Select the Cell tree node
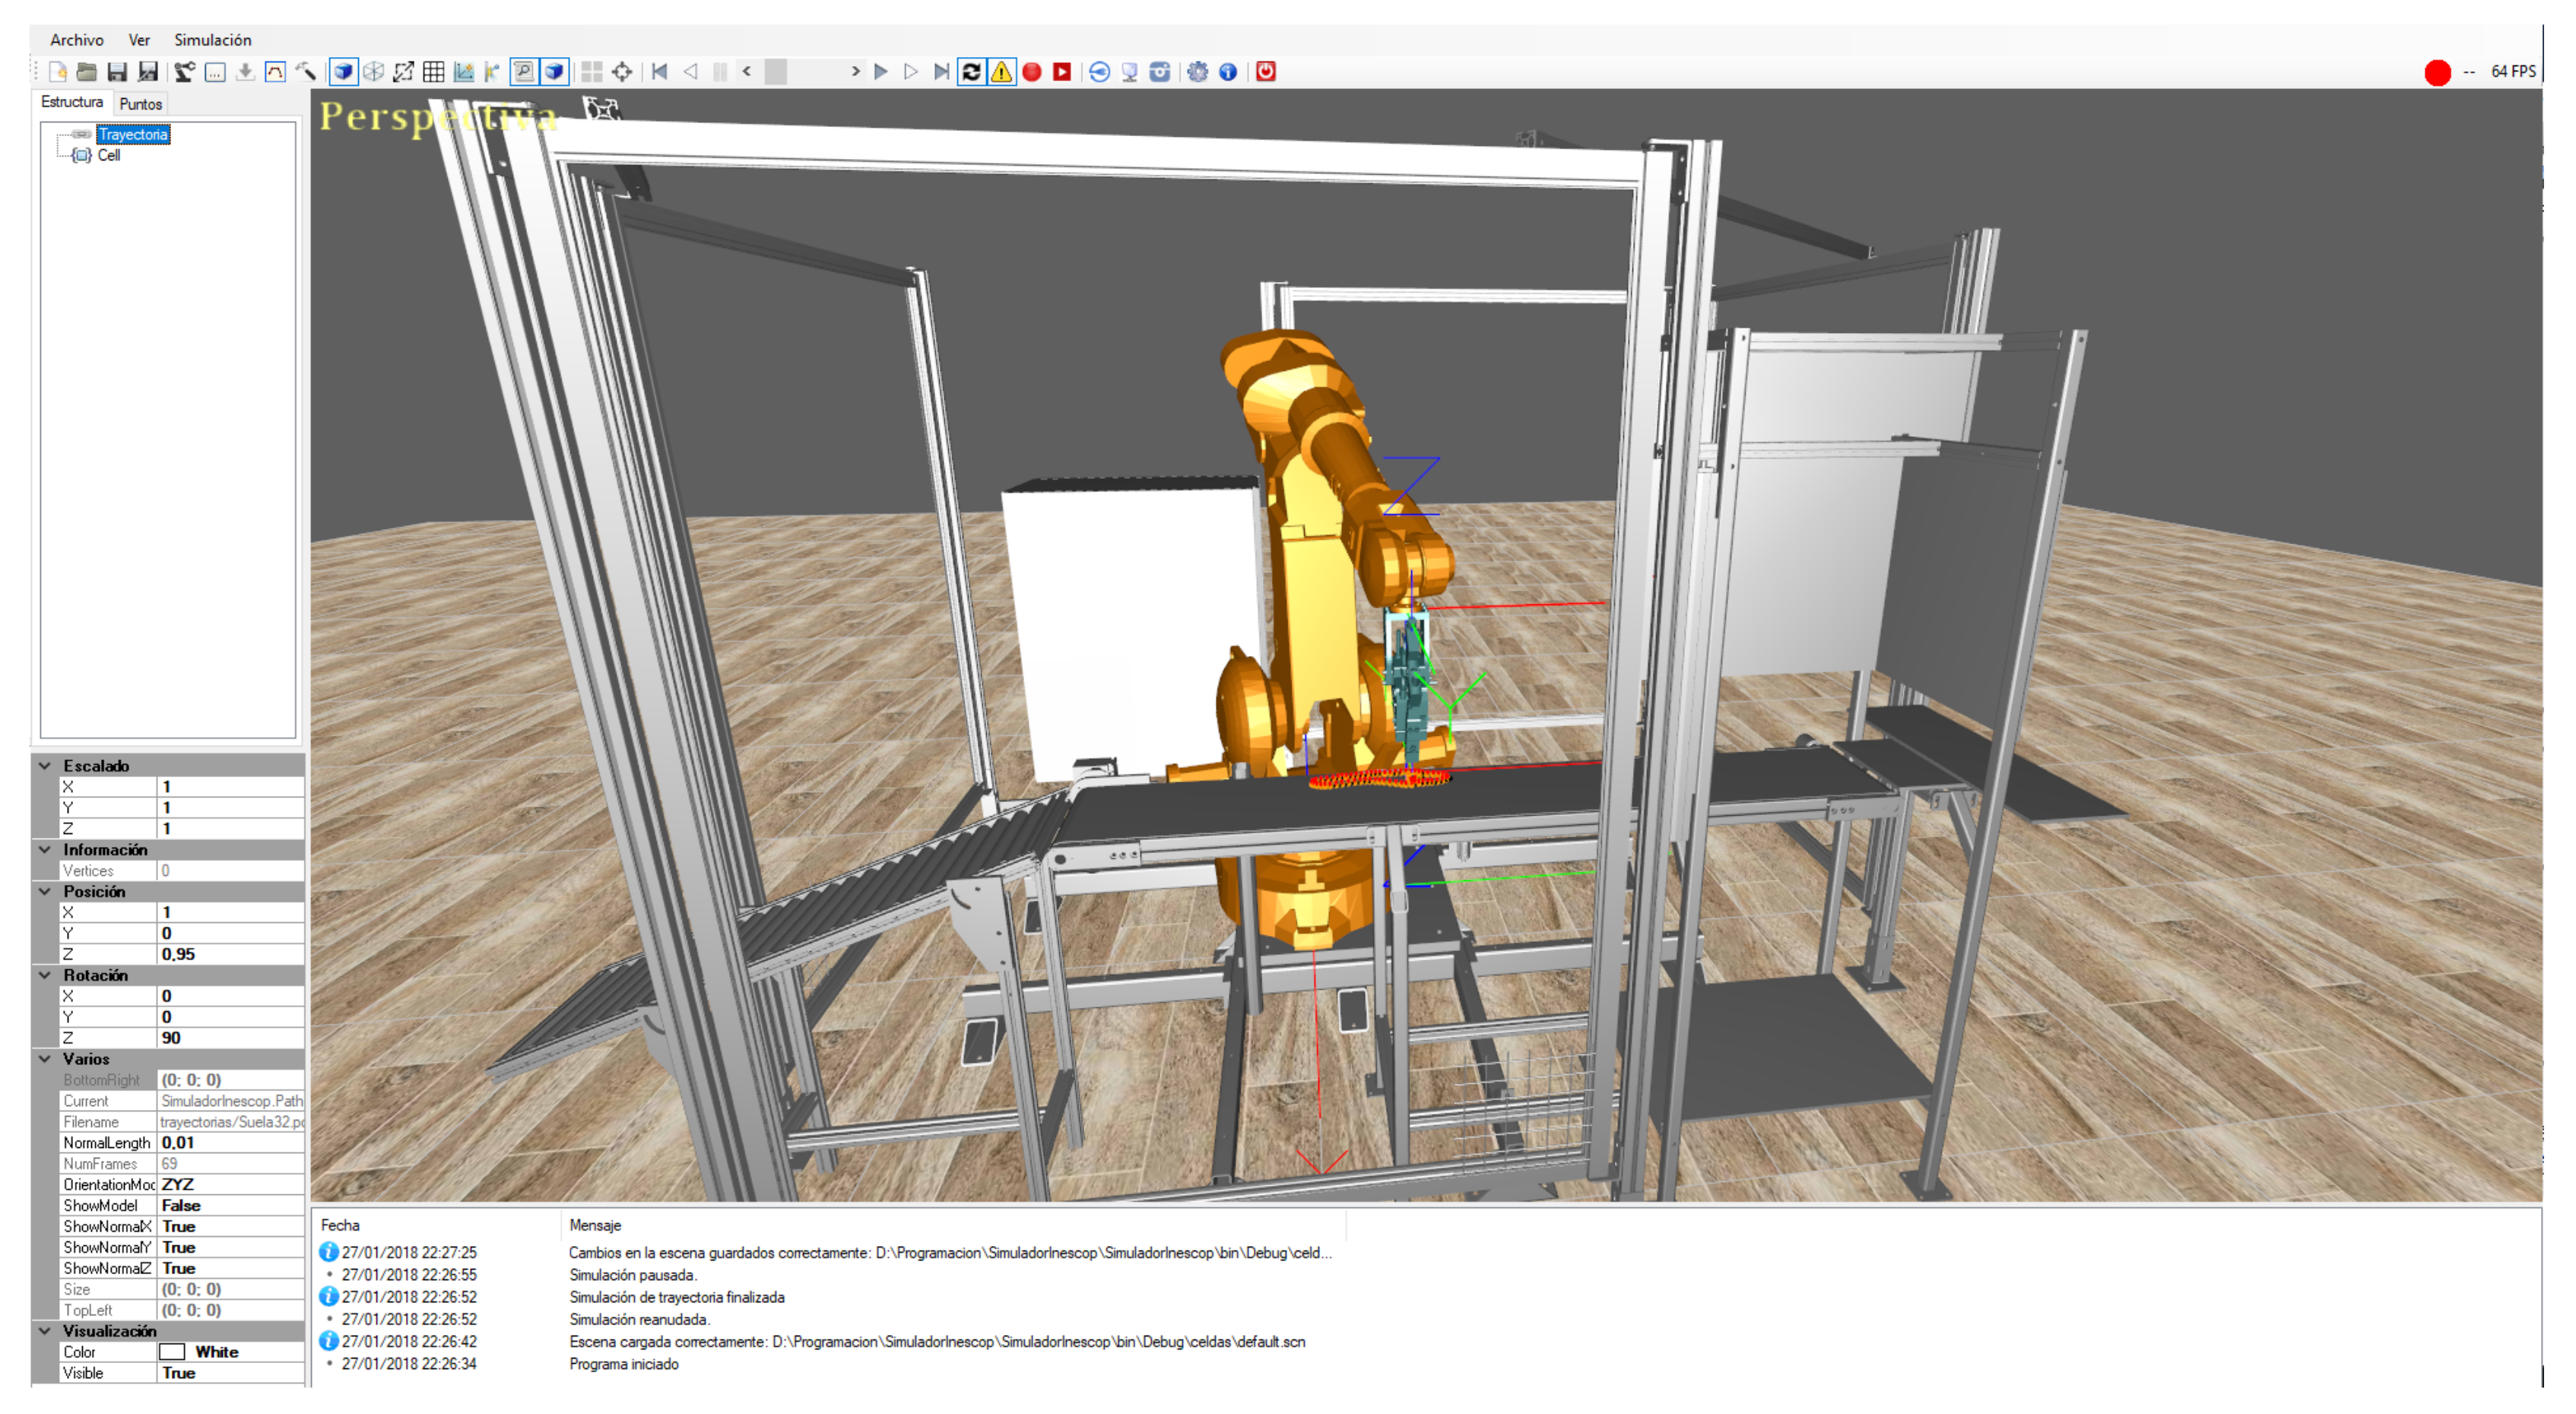Viewport: 2576px width, 1414px height. 108,156
